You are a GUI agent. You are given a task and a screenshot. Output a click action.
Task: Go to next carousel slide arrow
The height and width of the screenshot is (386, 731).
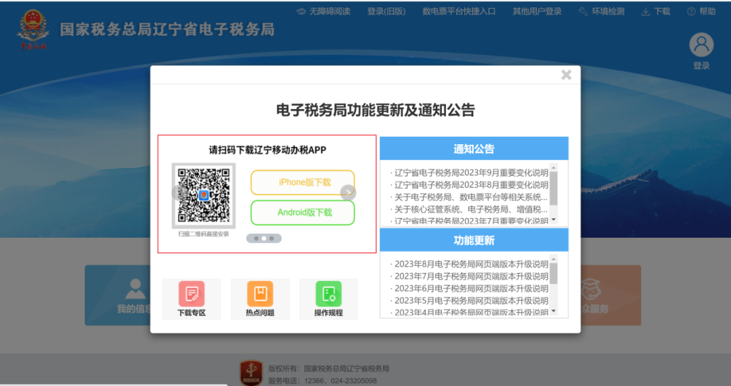pyautogui.click(x=347, y=193)
